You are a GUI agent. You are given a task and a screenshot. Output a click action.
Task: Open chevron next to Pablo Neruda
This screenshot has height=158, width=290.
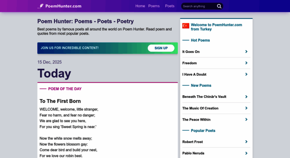click(246, 153)
